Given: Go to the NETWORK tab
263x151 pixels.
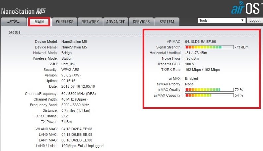Looking at the screenshot, I should click(90, 22).
